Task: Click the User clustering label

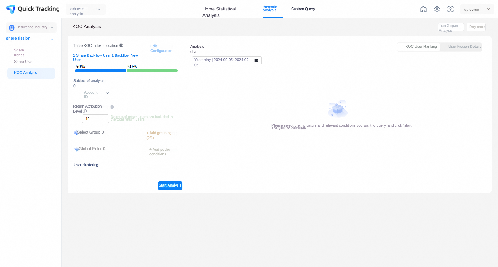Action: [x=86, y=165]
